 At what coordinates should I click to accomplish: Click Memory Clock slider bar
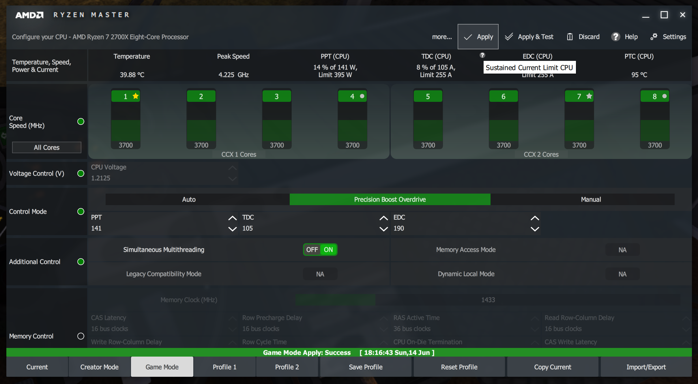pos(488,300)
